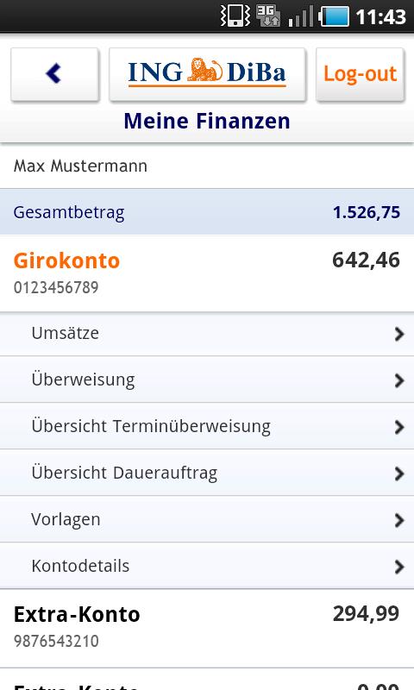Open the Extra-Konto 9876543210 account
This screenshot has width=414, height=690.
click(207, 629)
